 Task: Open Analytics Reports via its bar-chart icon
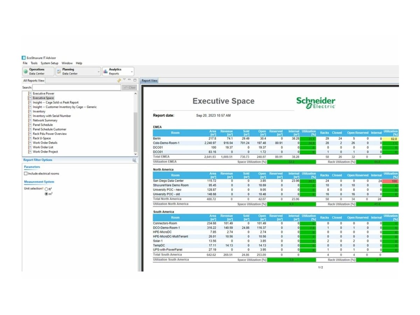point(106,71)
